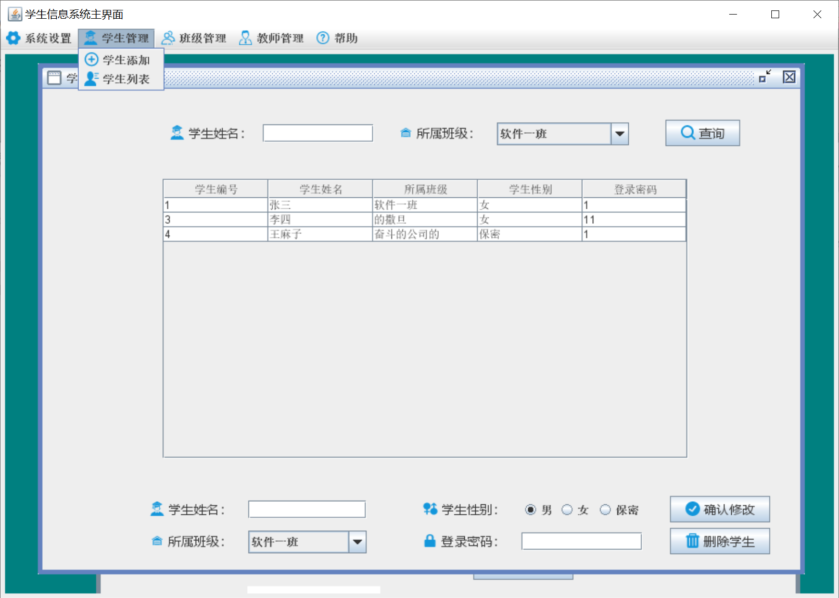Select the table row for 王麻子
The image size is (839, 598).
tap(425, 234)
